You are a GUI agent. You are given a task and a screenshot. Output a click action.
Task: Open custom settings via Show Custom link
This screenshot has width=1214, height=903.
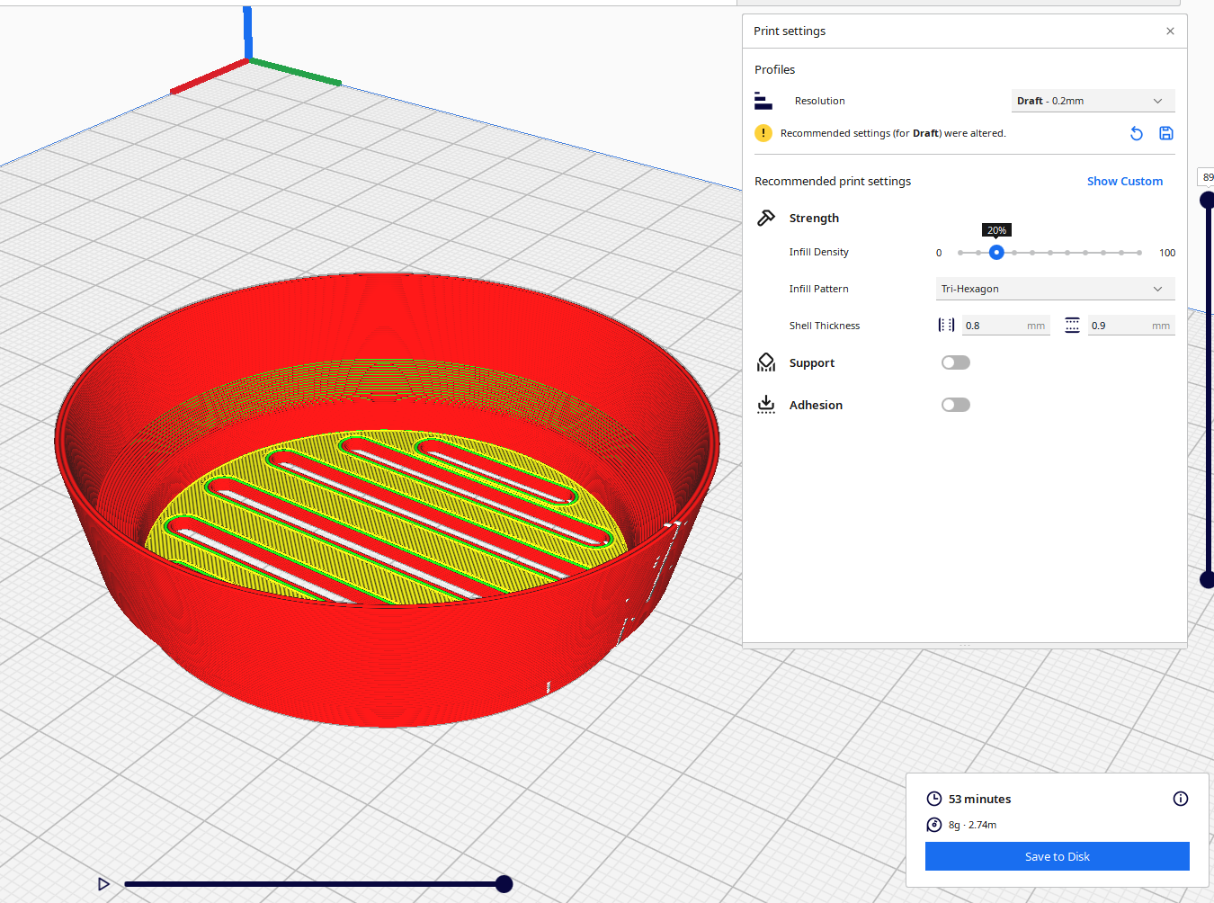1124,181
